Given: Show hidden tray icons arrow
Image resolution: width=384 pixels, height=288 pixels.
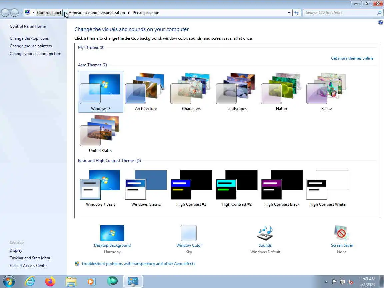Looking at the screenshot, I should click(326, 282).
